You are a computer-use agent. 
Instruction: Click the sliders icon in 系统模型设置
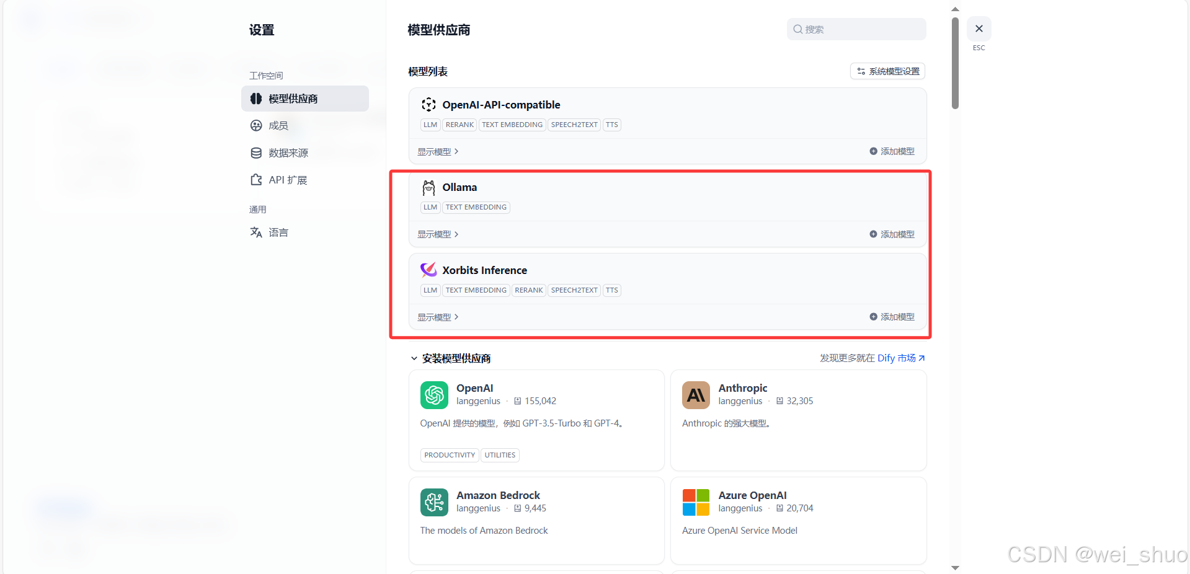coord(861,71)
